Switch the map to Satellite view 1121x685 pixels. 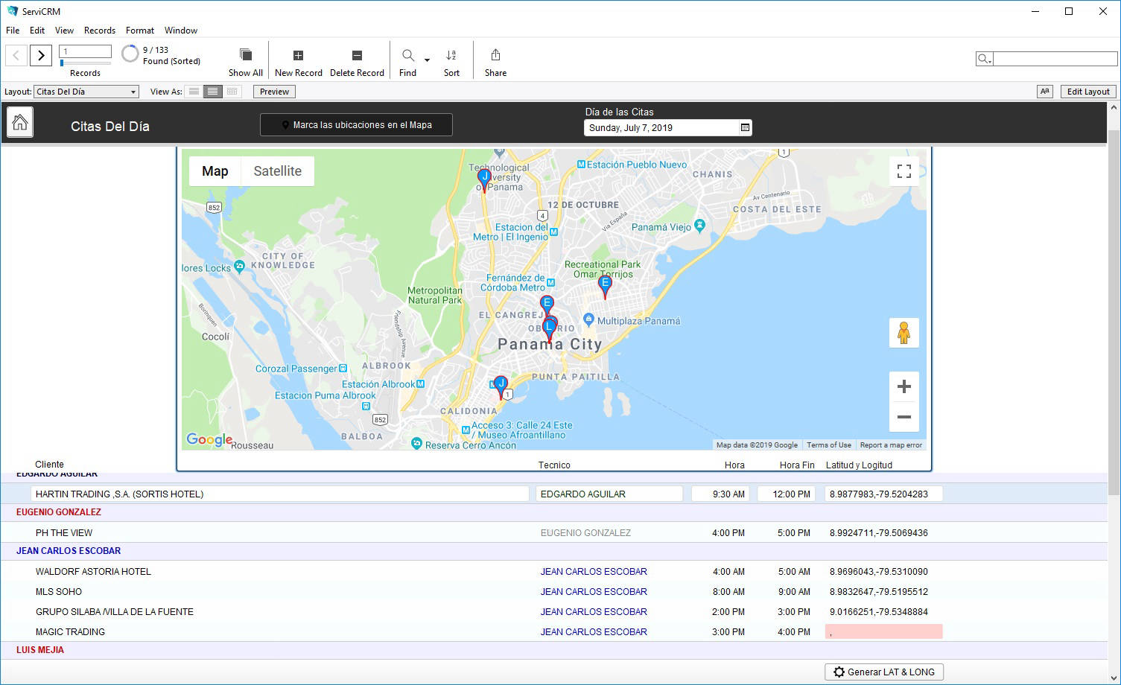pos(277,171)
